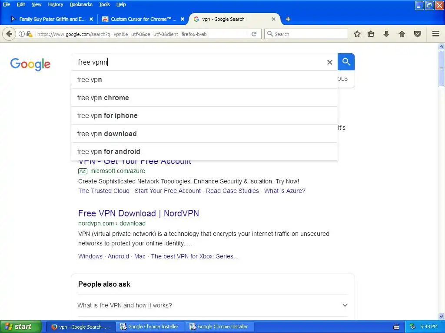
Task: Click the 'People also ask' heading
Action: pos(104,284)
